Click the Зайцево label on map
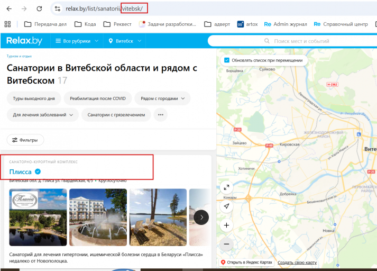This screenshot has height=271, width=377. (x=240, y=143)
